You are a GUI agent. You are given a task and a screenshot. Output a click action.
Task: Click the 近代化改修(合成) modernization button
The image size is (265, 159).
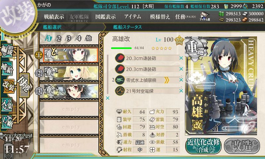[203, 146]
